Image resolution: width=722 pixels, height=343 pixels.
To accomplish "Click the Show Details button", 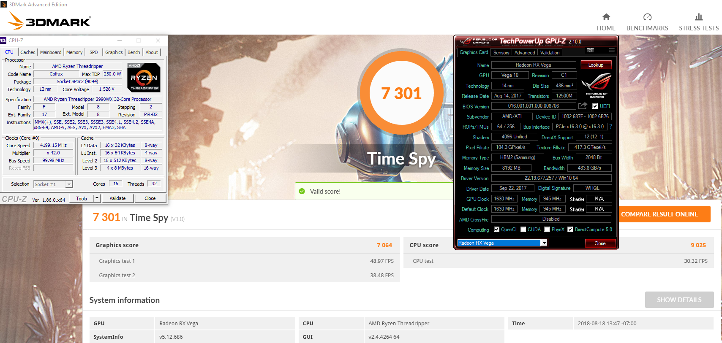I will [x=679, y=300].
